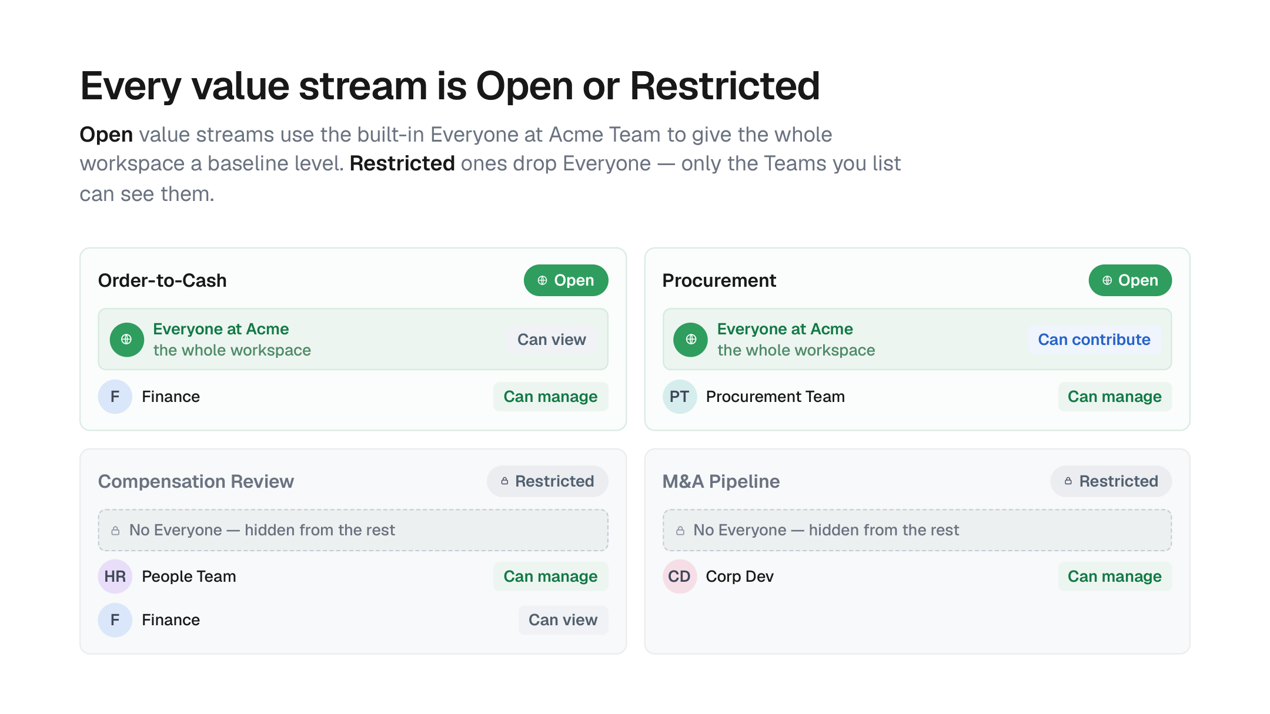This screenshot has width=1270, height=714.
Task: Click the Restricted badge on Compensation Review
Action: coord(547,481)
